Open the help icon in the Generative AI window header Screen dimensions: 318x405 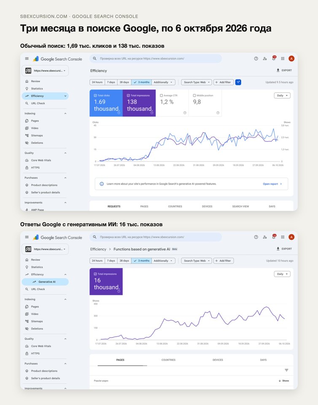[256, 237]
